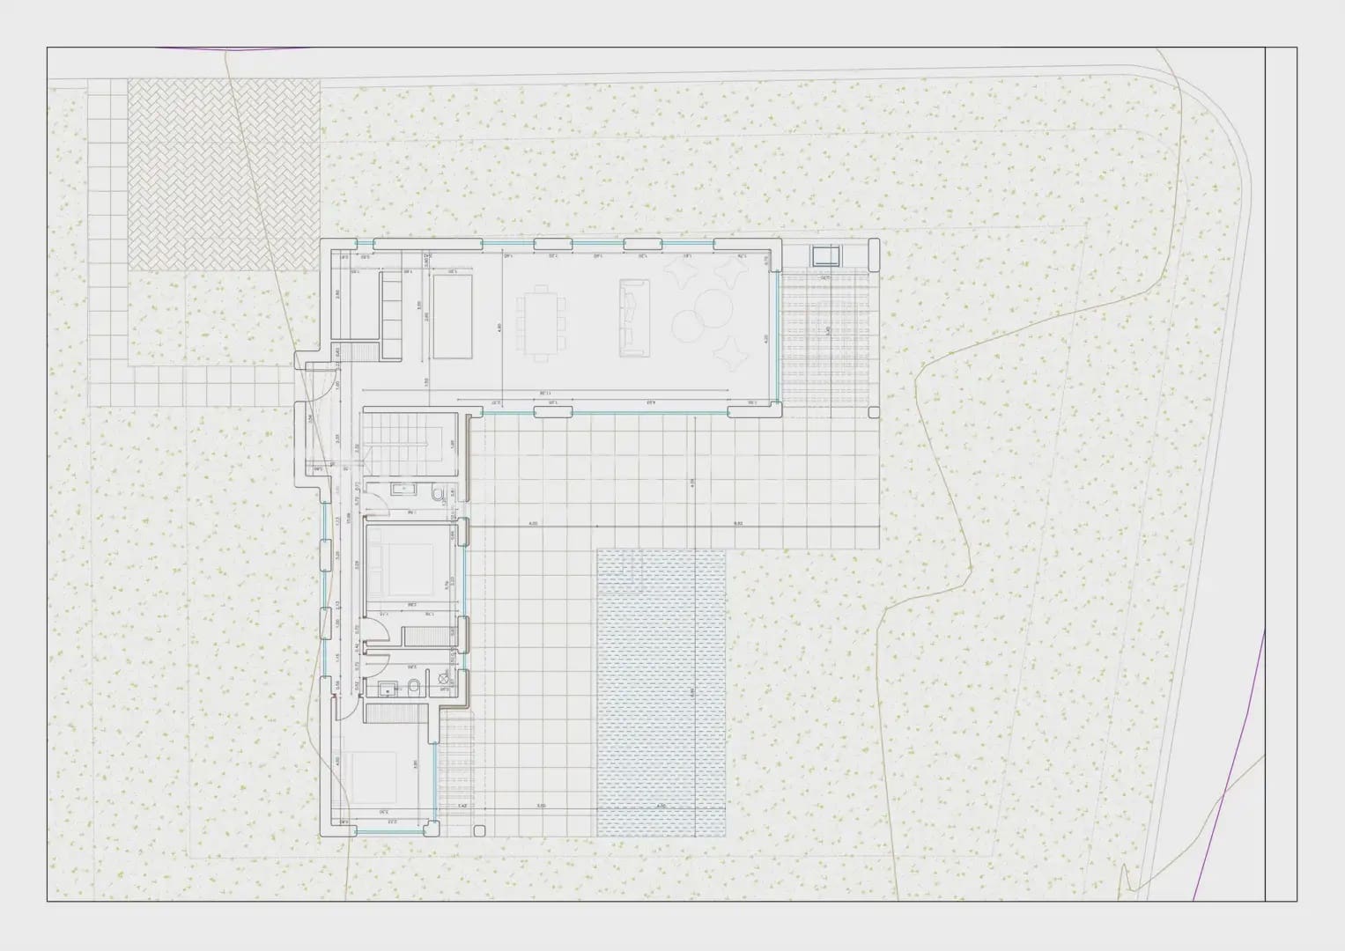Select the double bed in middle bedroom
This screenshot has width=1345, height=951.
point(402,569)
